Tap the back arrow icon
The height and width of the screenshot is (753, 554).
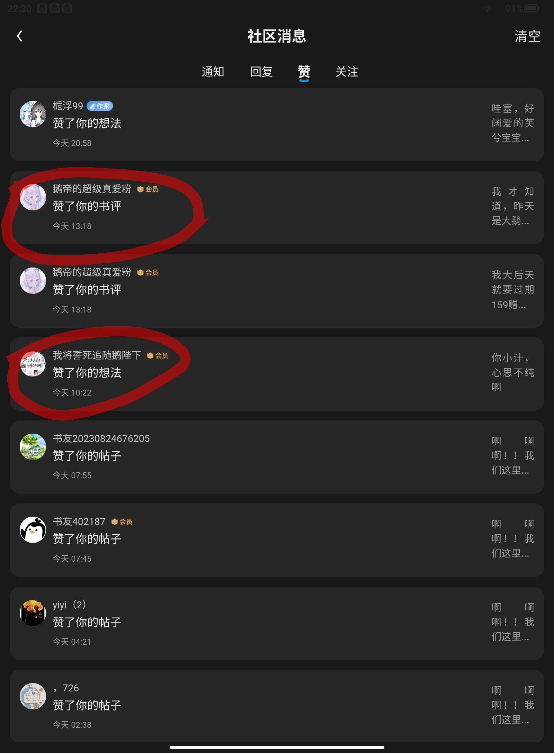pos(20,36)
